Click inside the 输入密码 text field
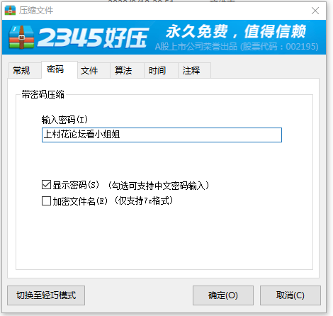 point(162,135)
